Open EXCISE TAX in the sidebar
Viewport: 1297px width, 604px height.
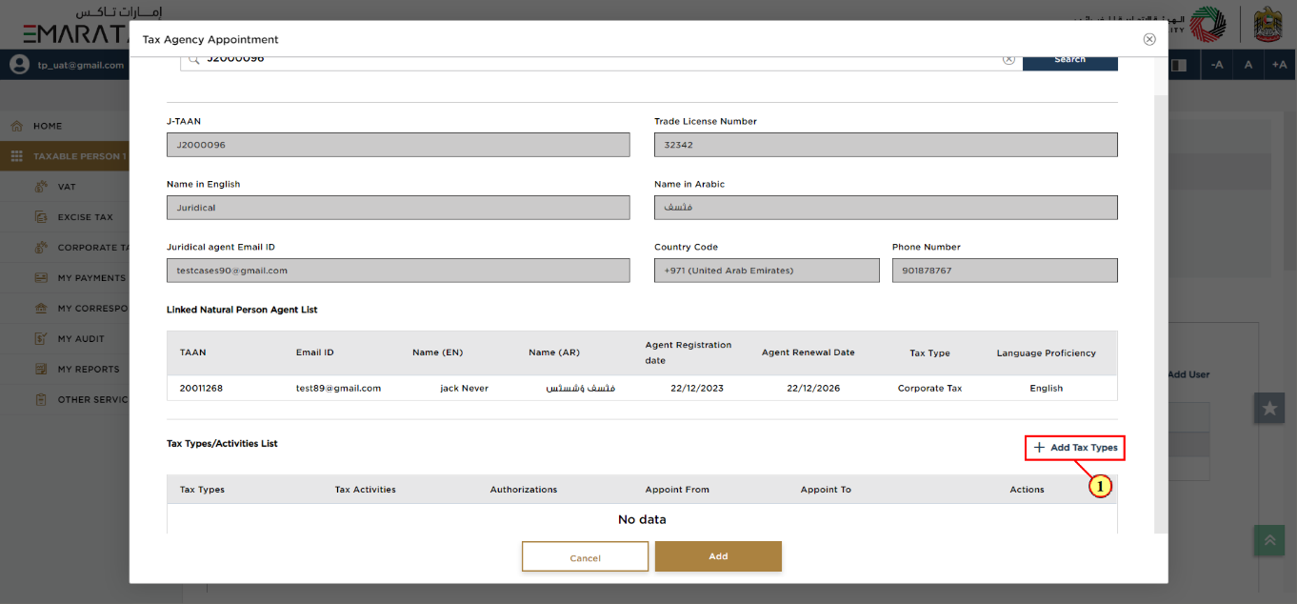click(85, 217)
